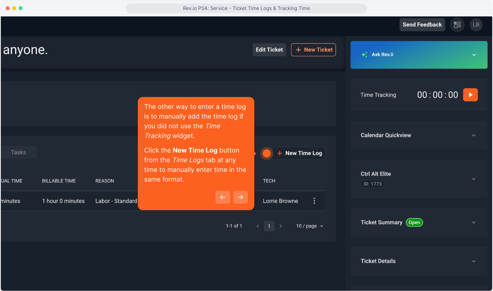The image size is (493, 291).
Task: Open row actions menu for Lorrie Browne
Action: pyautogui.click(x=314, y=201)
